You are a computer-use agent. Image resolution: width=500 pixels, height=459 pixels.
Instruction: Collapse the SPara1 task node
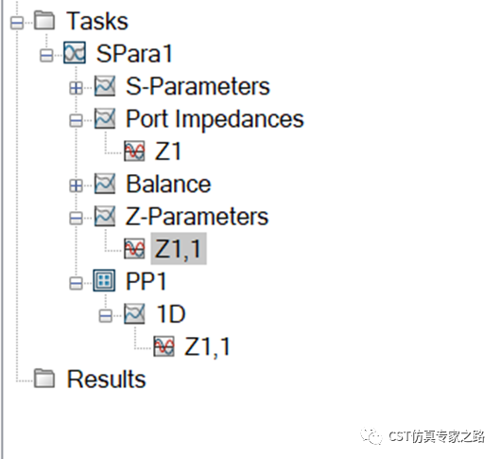(x=46, y=56)
